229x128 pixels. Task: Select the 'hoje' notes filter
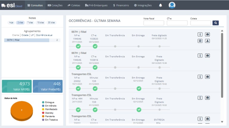[x=11, y=23]
